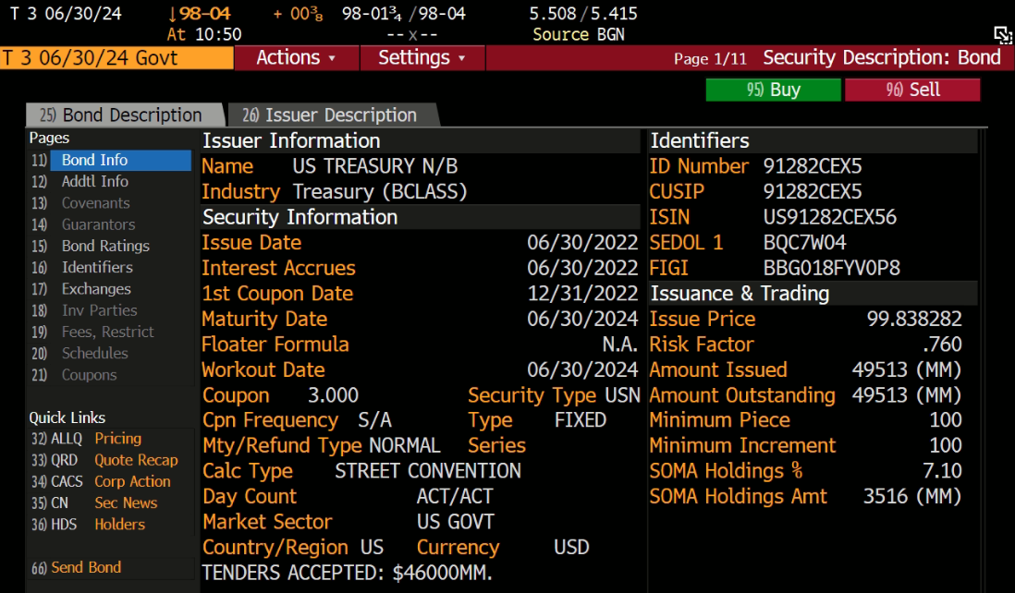Click the Floater Formula label
The width and height of the screenshot is (1015, 593).
point(275,344)
